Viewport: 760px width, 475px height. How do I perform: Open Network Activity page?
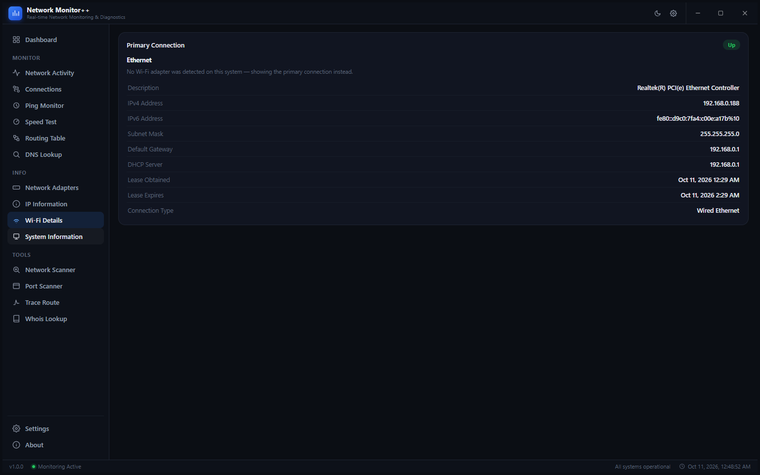[x=55, y=73]
